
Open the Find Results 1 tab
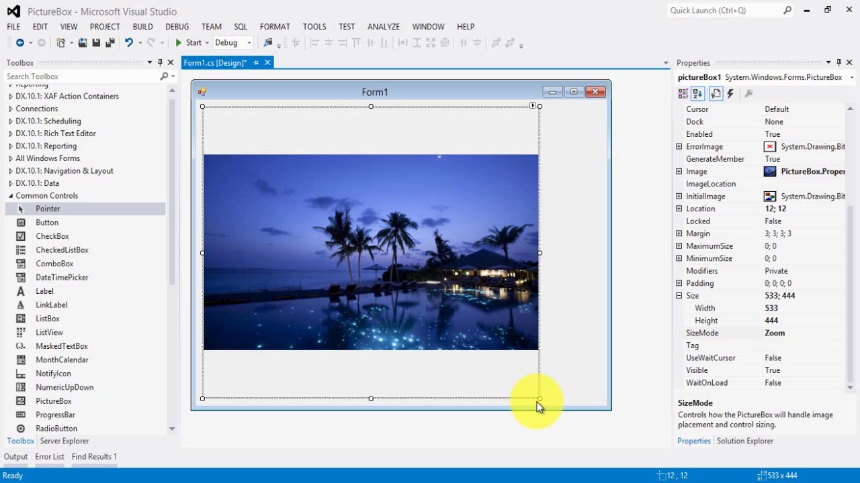[94, 457]
